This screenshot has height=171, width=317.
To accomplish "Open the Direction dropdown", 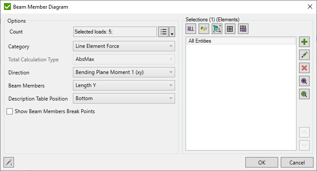I will tap(124, 72).
